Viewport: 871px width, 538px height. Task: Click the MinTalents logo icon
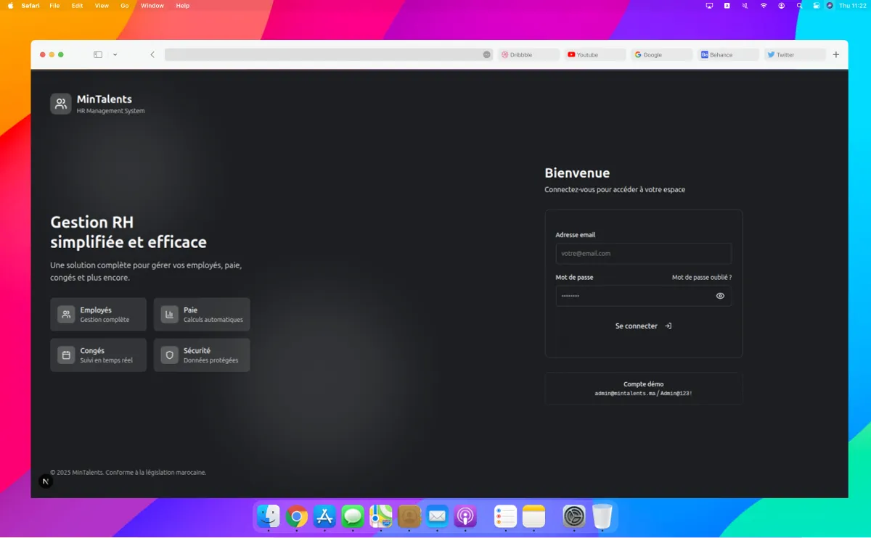coord(61,104)
